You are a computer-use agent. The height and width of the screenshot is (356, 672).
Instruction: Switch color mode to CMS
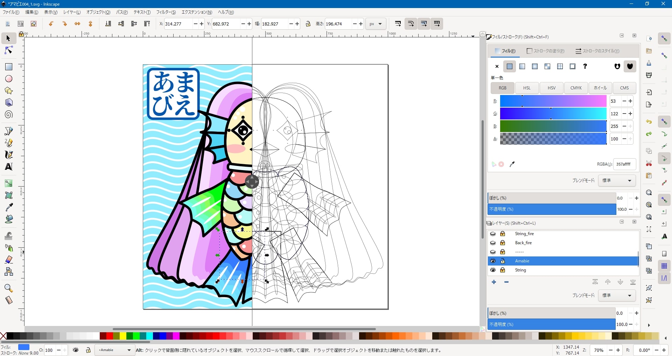click(624, 88)
